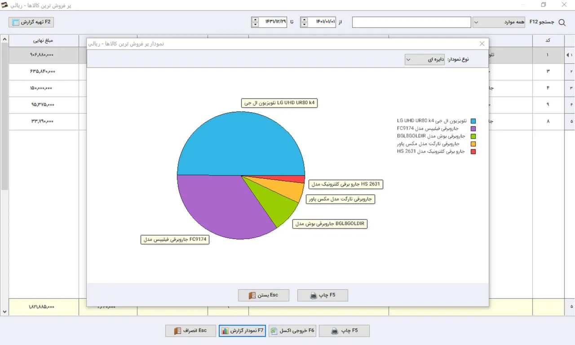Decrease the 'تا' end date with down arrow
The image size is (575, 345).
pos(255,25)
